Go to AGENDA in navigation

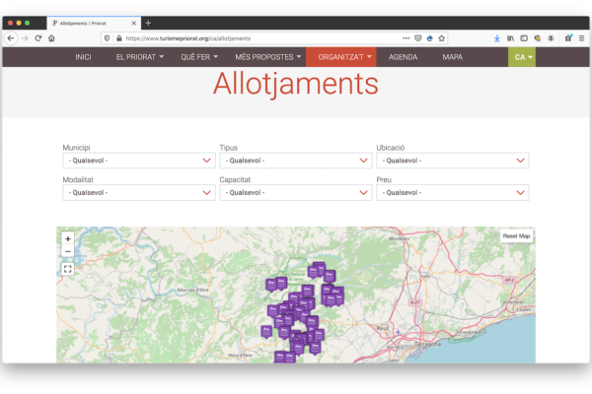pyautogui.click(x=403, y=57)
